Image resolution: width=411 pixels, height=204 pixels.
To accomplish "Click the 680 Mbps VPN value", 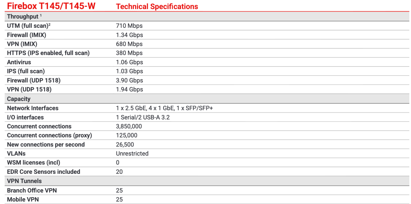I will point(129,44).
